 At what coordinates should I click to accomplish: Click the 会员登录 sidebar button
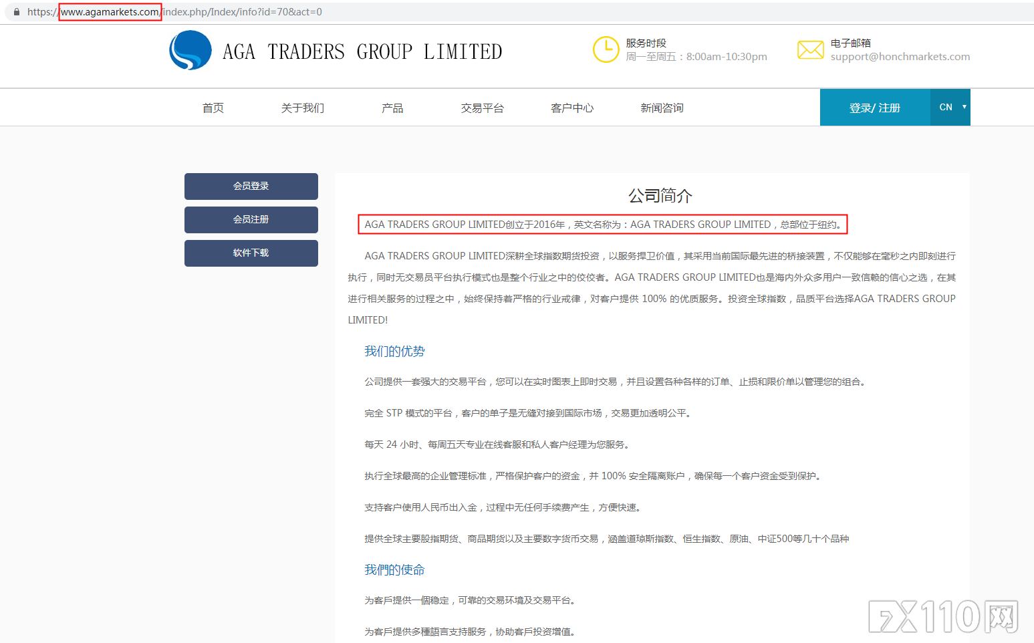pyautogui.click(x=251, y=186)
